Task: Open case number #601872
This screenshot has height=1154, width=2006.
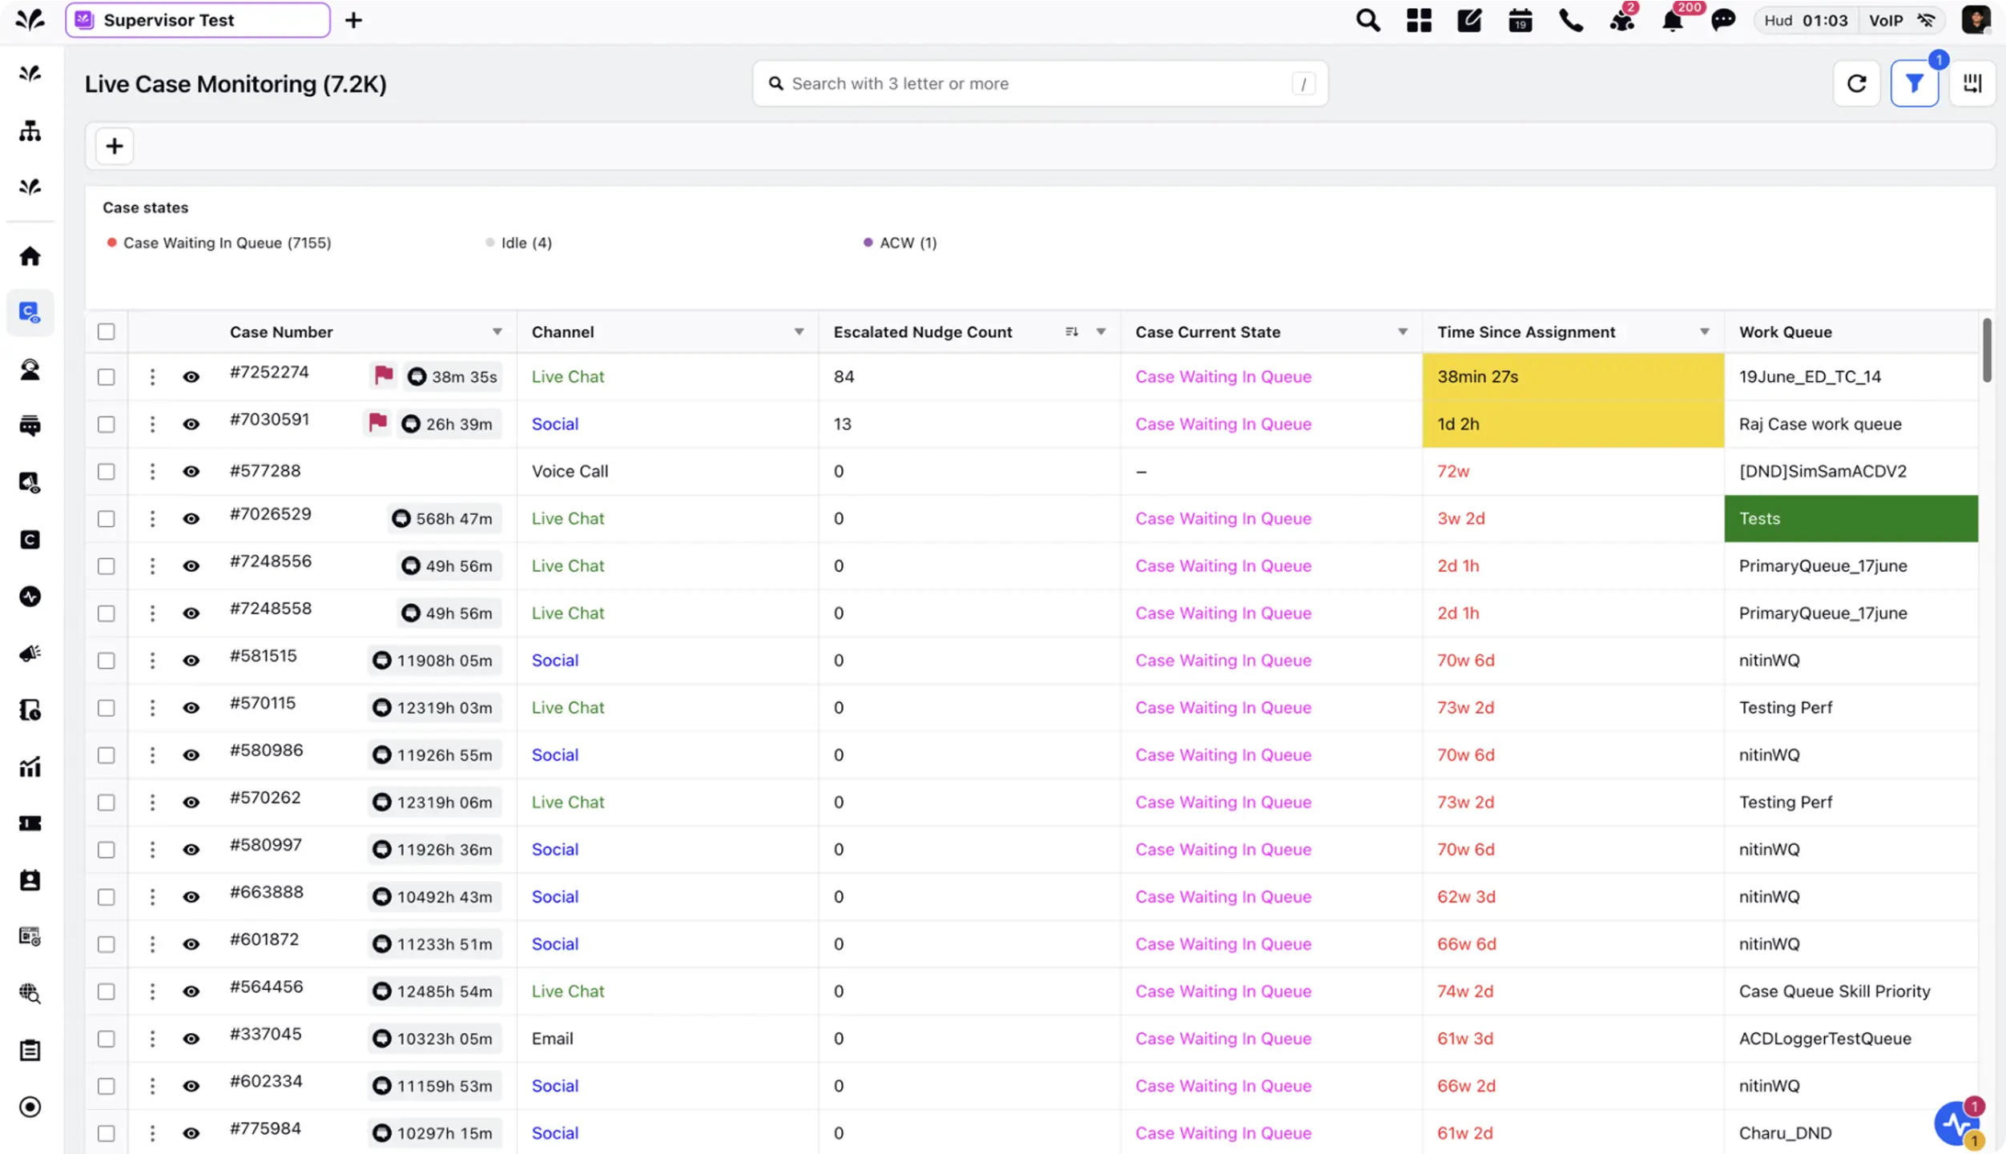Action: point(264,939)
